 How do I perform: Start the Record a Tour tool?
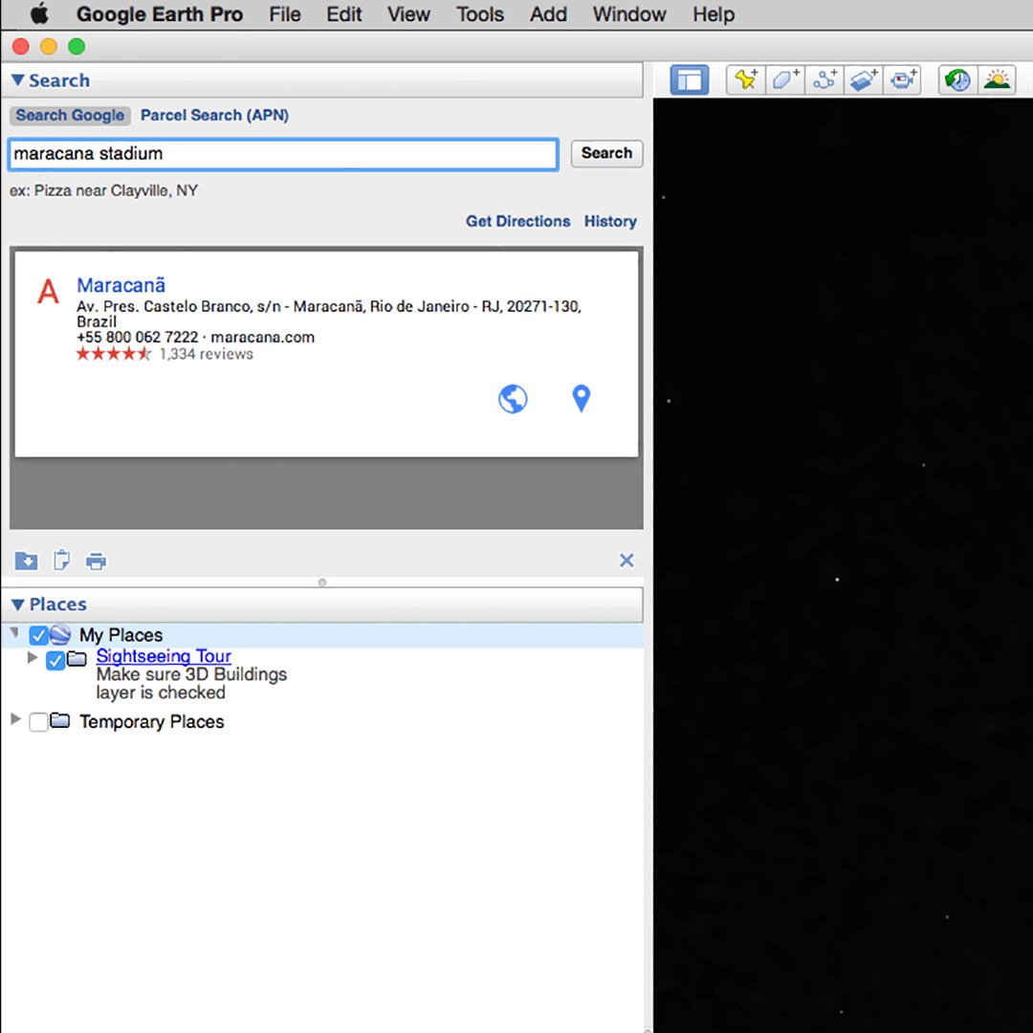point(901,80)
